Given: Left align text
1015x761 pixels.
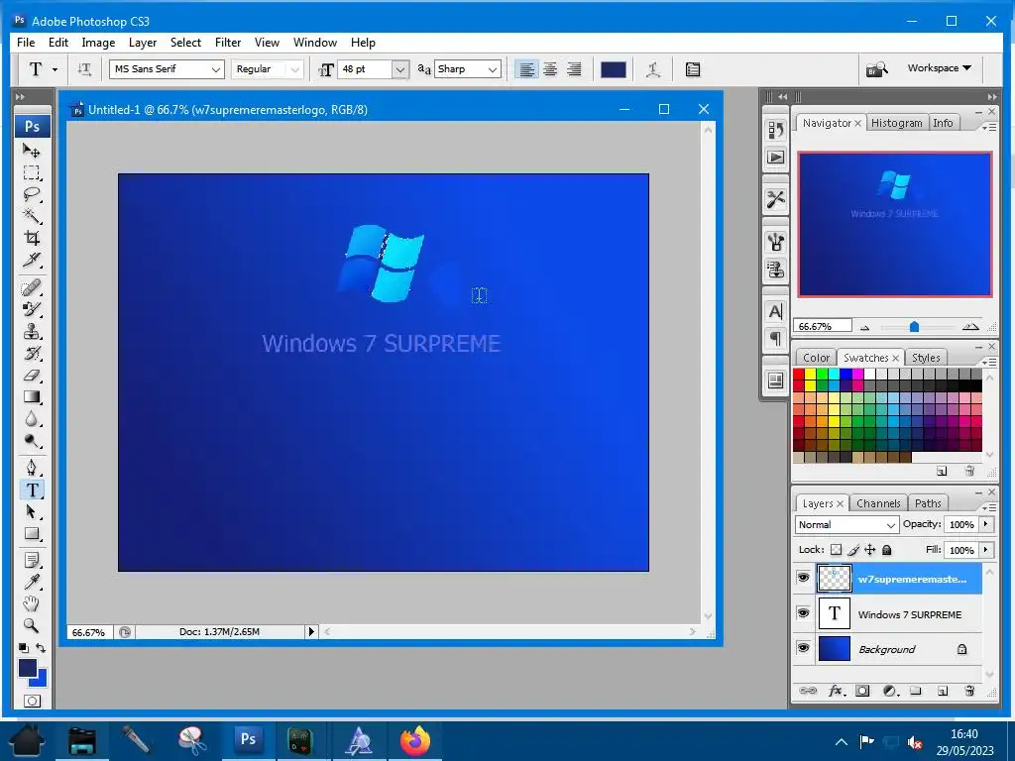Looking at the screenshot, I should click(527, 69).
